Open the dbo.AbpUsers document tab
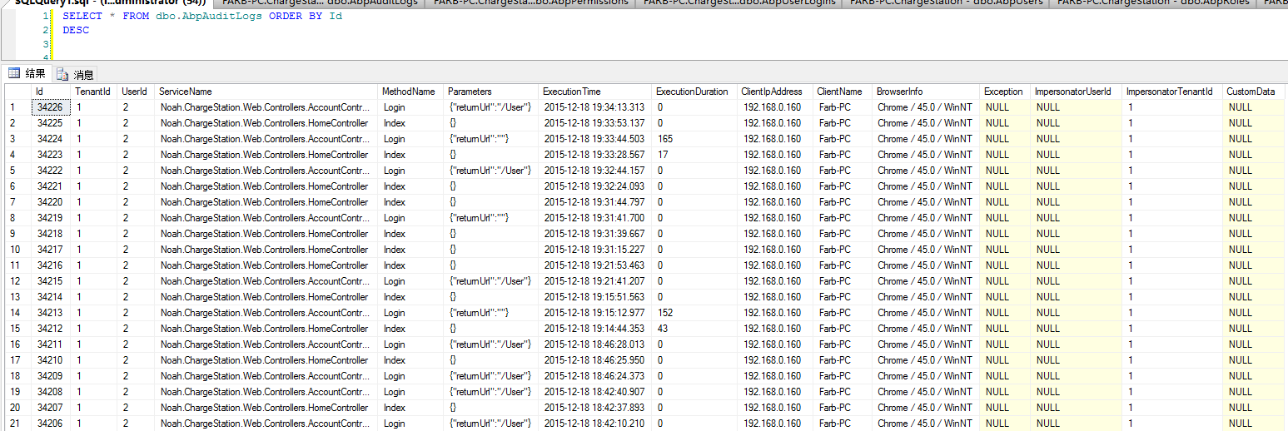Viewport: 1288px width, 431px height. point(947,3)
